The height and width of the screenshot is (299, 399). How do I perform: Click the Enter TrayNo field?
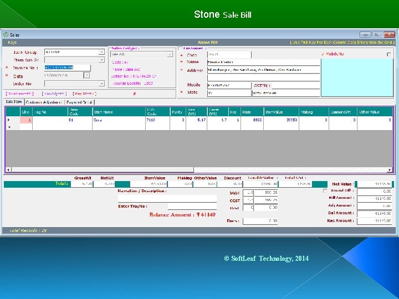[x=192, y=206]
